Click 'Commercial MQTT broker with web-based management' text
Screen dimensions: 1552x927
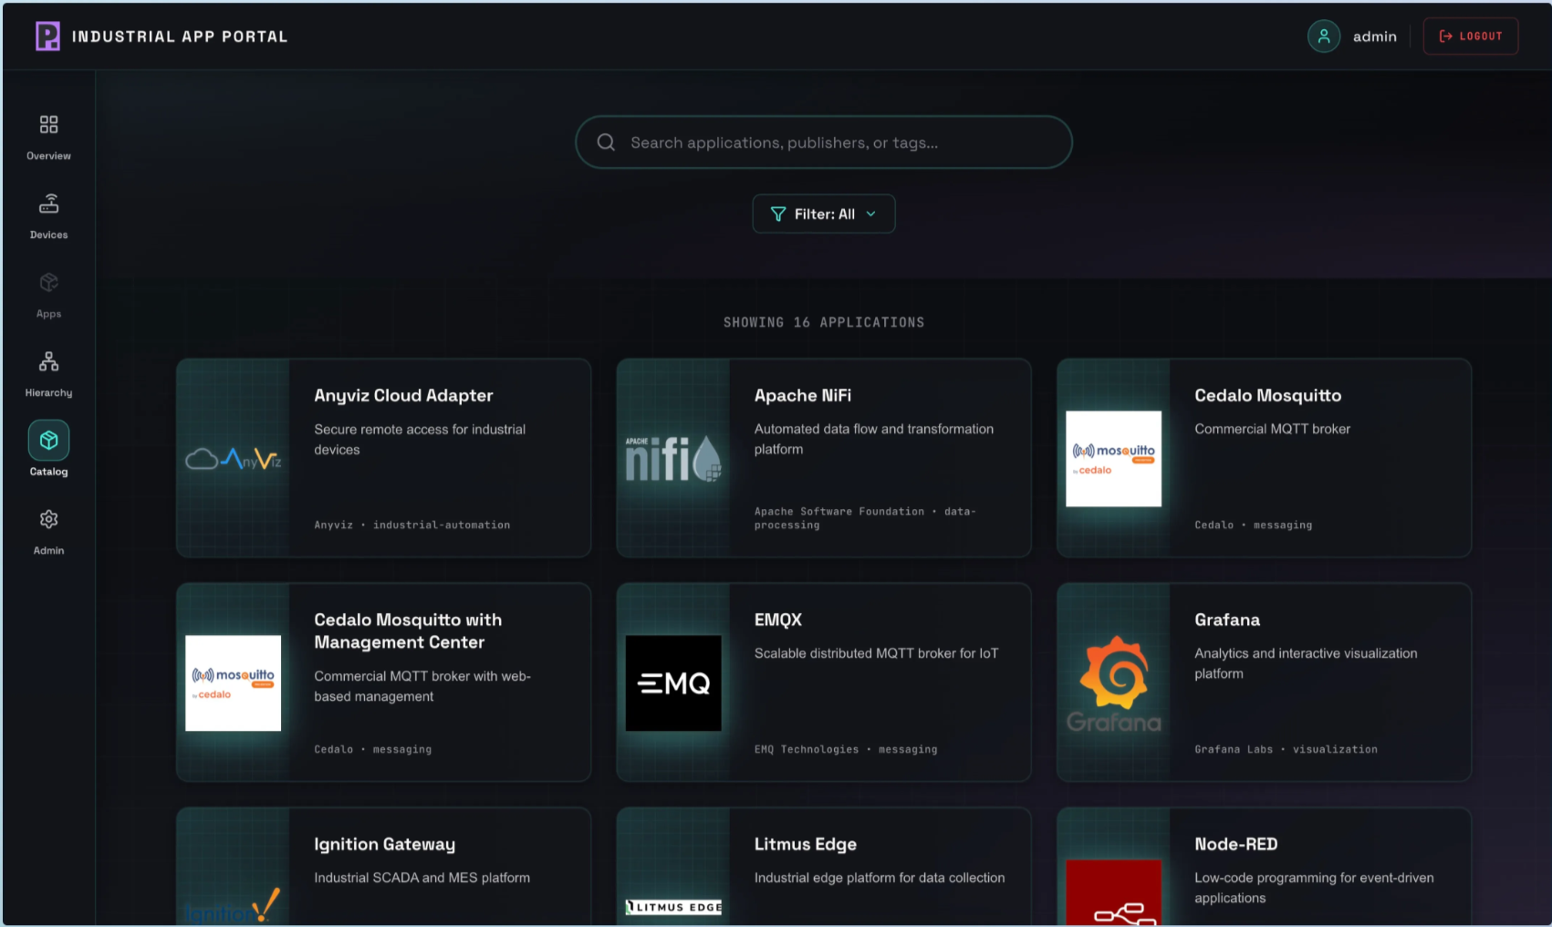click(422, 686)
